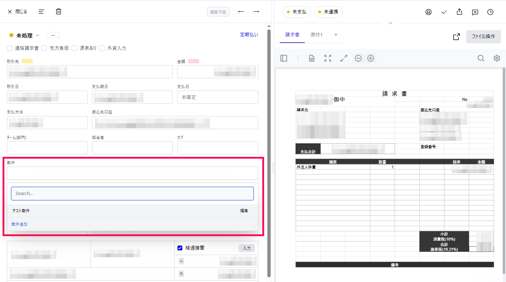The height and width of the screenshot is (282, 506).
Task: Open the 支払方法 dropdown field
Action: coord(47,123)
